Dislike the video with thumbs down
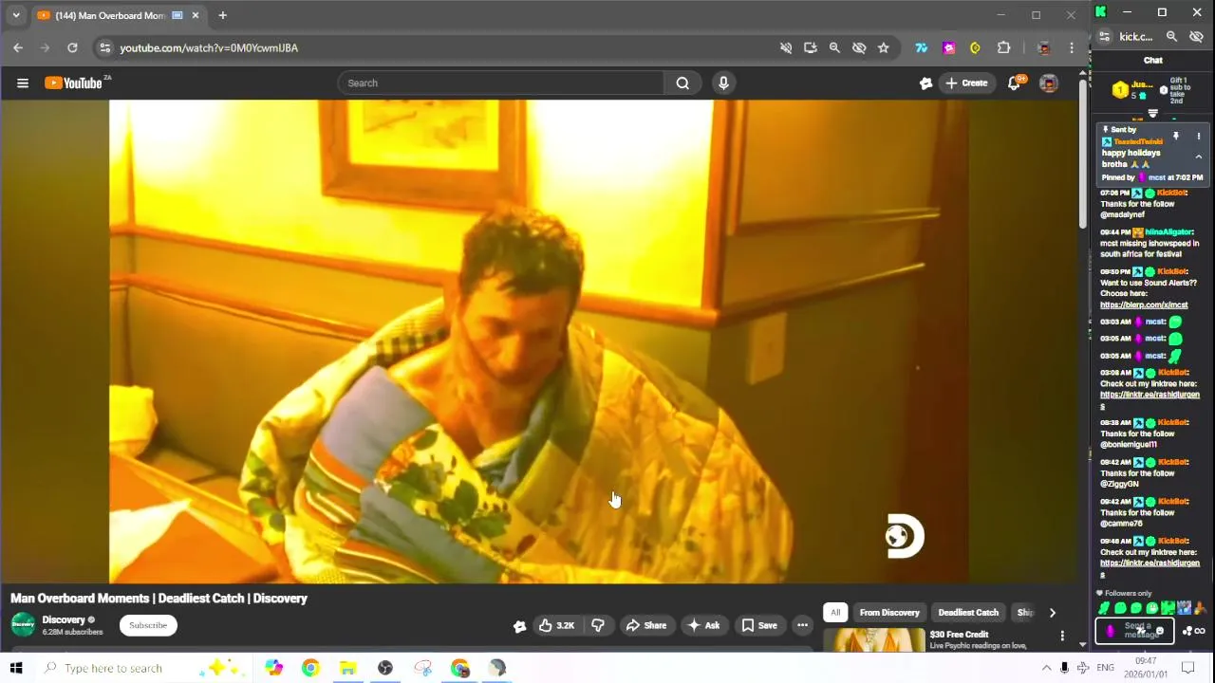Screen dimensions: 1215x683 pos(598,625)
